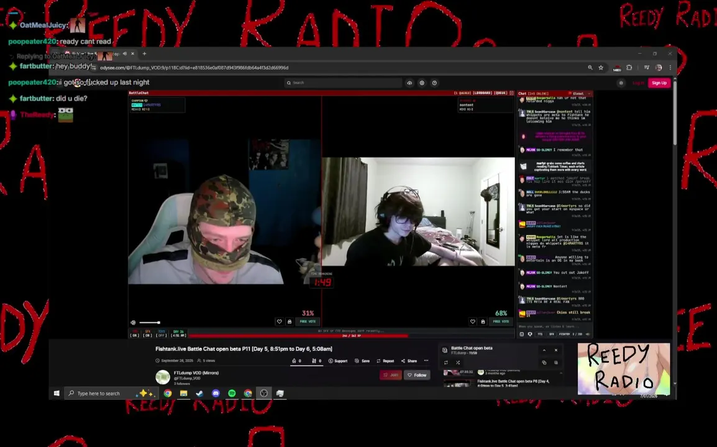Viewport: 717px width, 447px height.
Task: Click the Sign Up button
Action: point(659,83)
